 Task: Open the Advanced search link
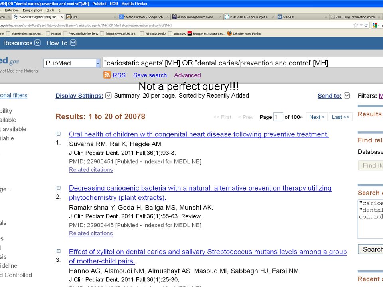point(188,75)
